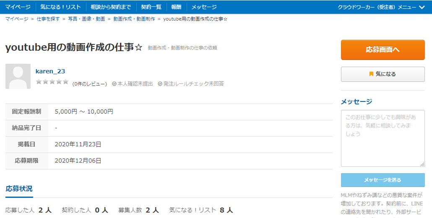Viewport: 432px width, 218px height.
Task: Select 報酬 in the navigation bar
Action: coord(176,7)
